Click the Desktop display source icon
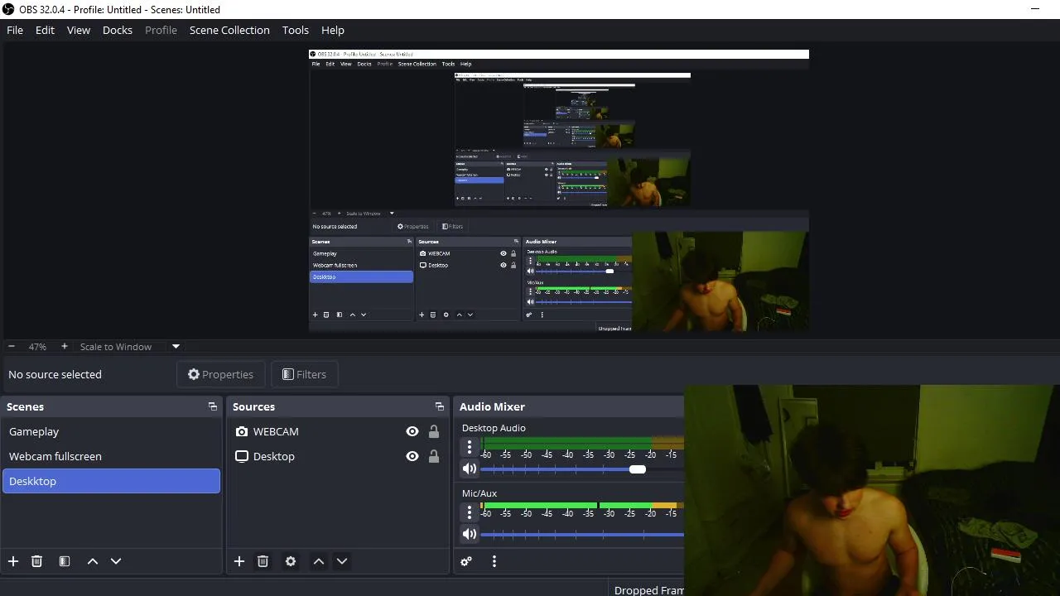Image resolution: width=1060 pixels, height=596 pixels. tap(242, 456)
